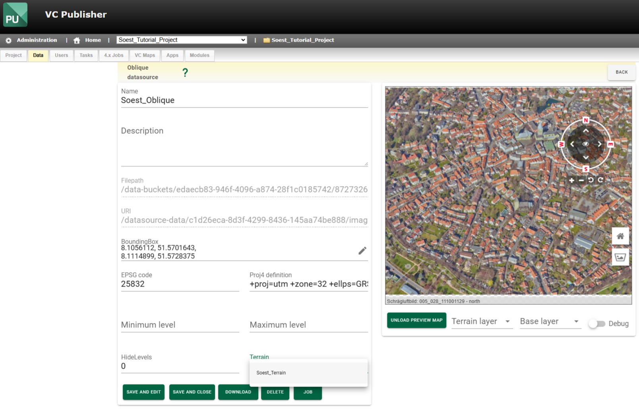Image resolution: width=639 pixels, height=413 pixels.
Task: Click the oblique image icon button on the map
Action: pos(620,257)
